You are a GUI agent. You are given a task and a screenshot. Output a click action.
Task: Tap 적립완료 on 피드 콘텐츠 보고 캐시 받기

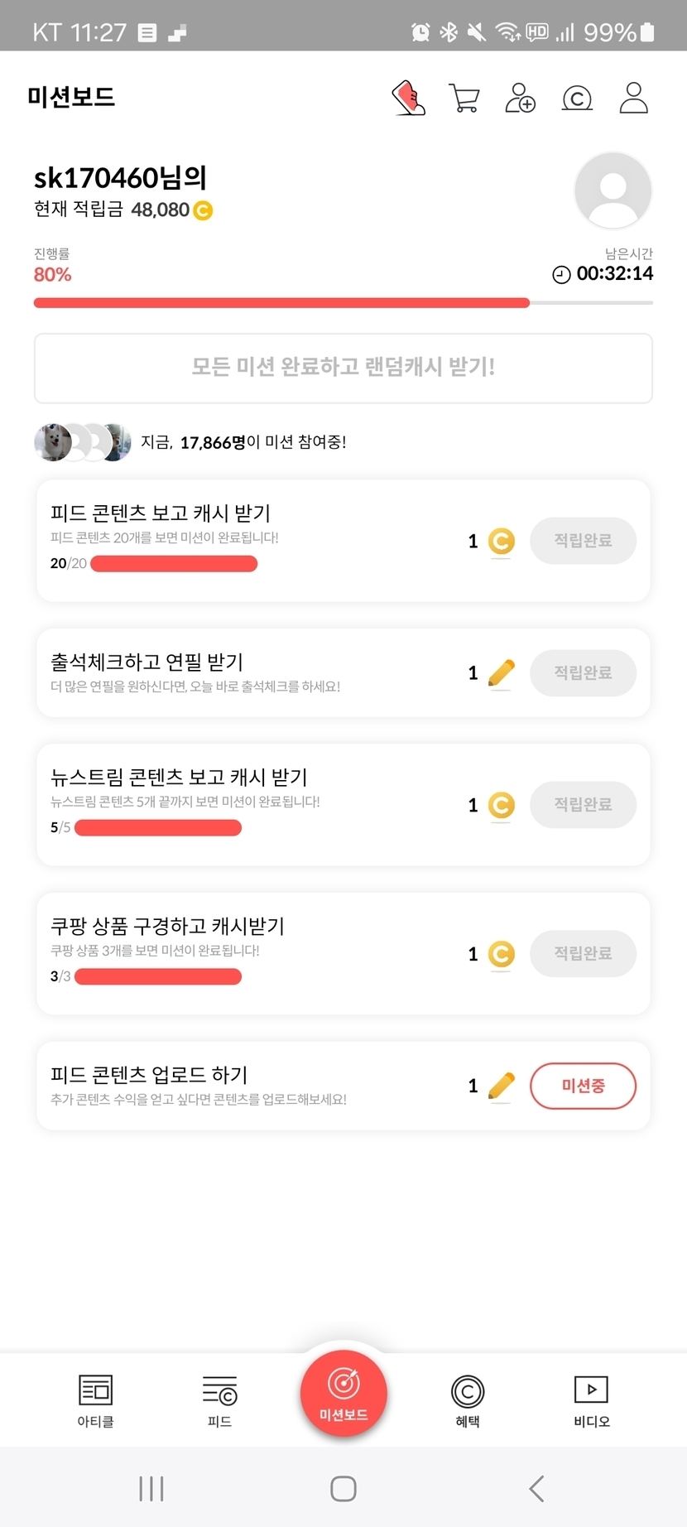[x=583, y=541]
